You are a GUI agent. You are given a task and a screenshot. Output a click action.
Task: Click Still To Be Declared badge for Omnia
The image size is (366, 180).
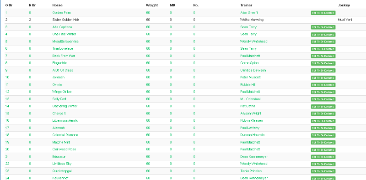click(323, 85)
